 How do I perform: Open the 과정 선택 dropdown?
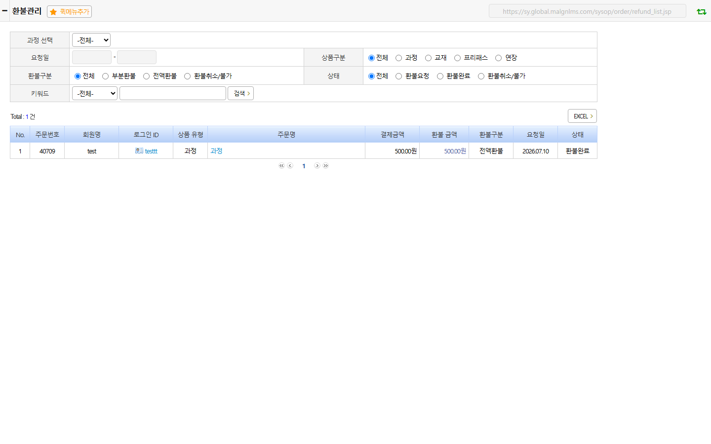(91, 40)
